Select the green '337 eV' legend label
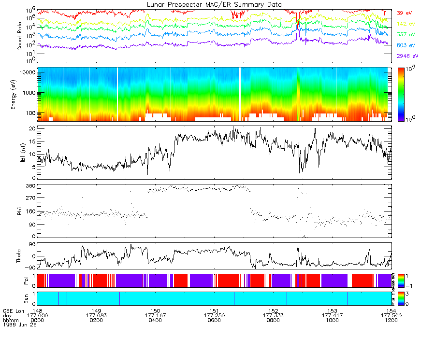The image size is (435, 338). (x=406, y=34)
